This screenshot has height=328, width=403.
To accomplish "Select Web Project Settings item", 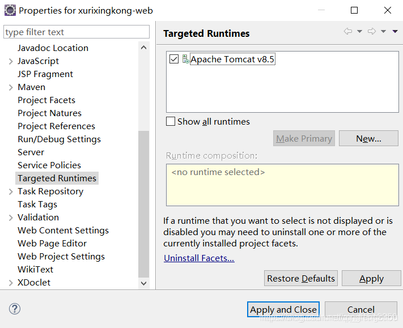I will tap(61, 257).
